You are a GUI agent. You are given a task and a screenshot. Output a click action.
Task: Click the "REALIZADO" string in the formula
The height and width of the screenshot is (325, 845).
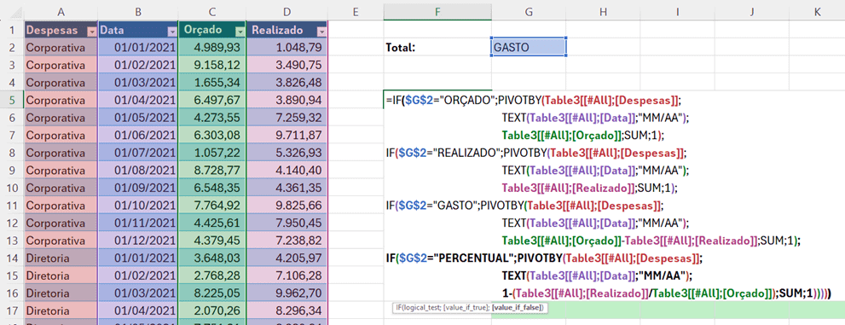click(x=466, y=153)
